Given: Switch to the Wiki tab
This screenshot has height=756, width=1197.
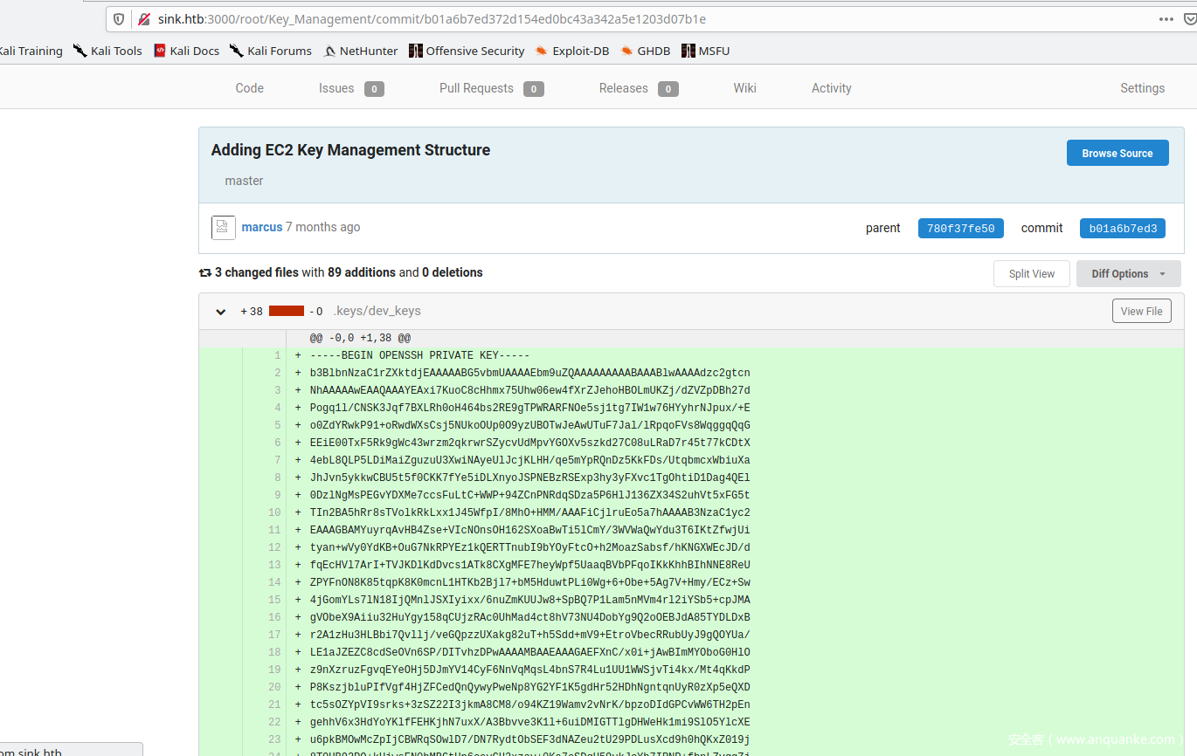Looking at the screenshot, I should [745, 88].
